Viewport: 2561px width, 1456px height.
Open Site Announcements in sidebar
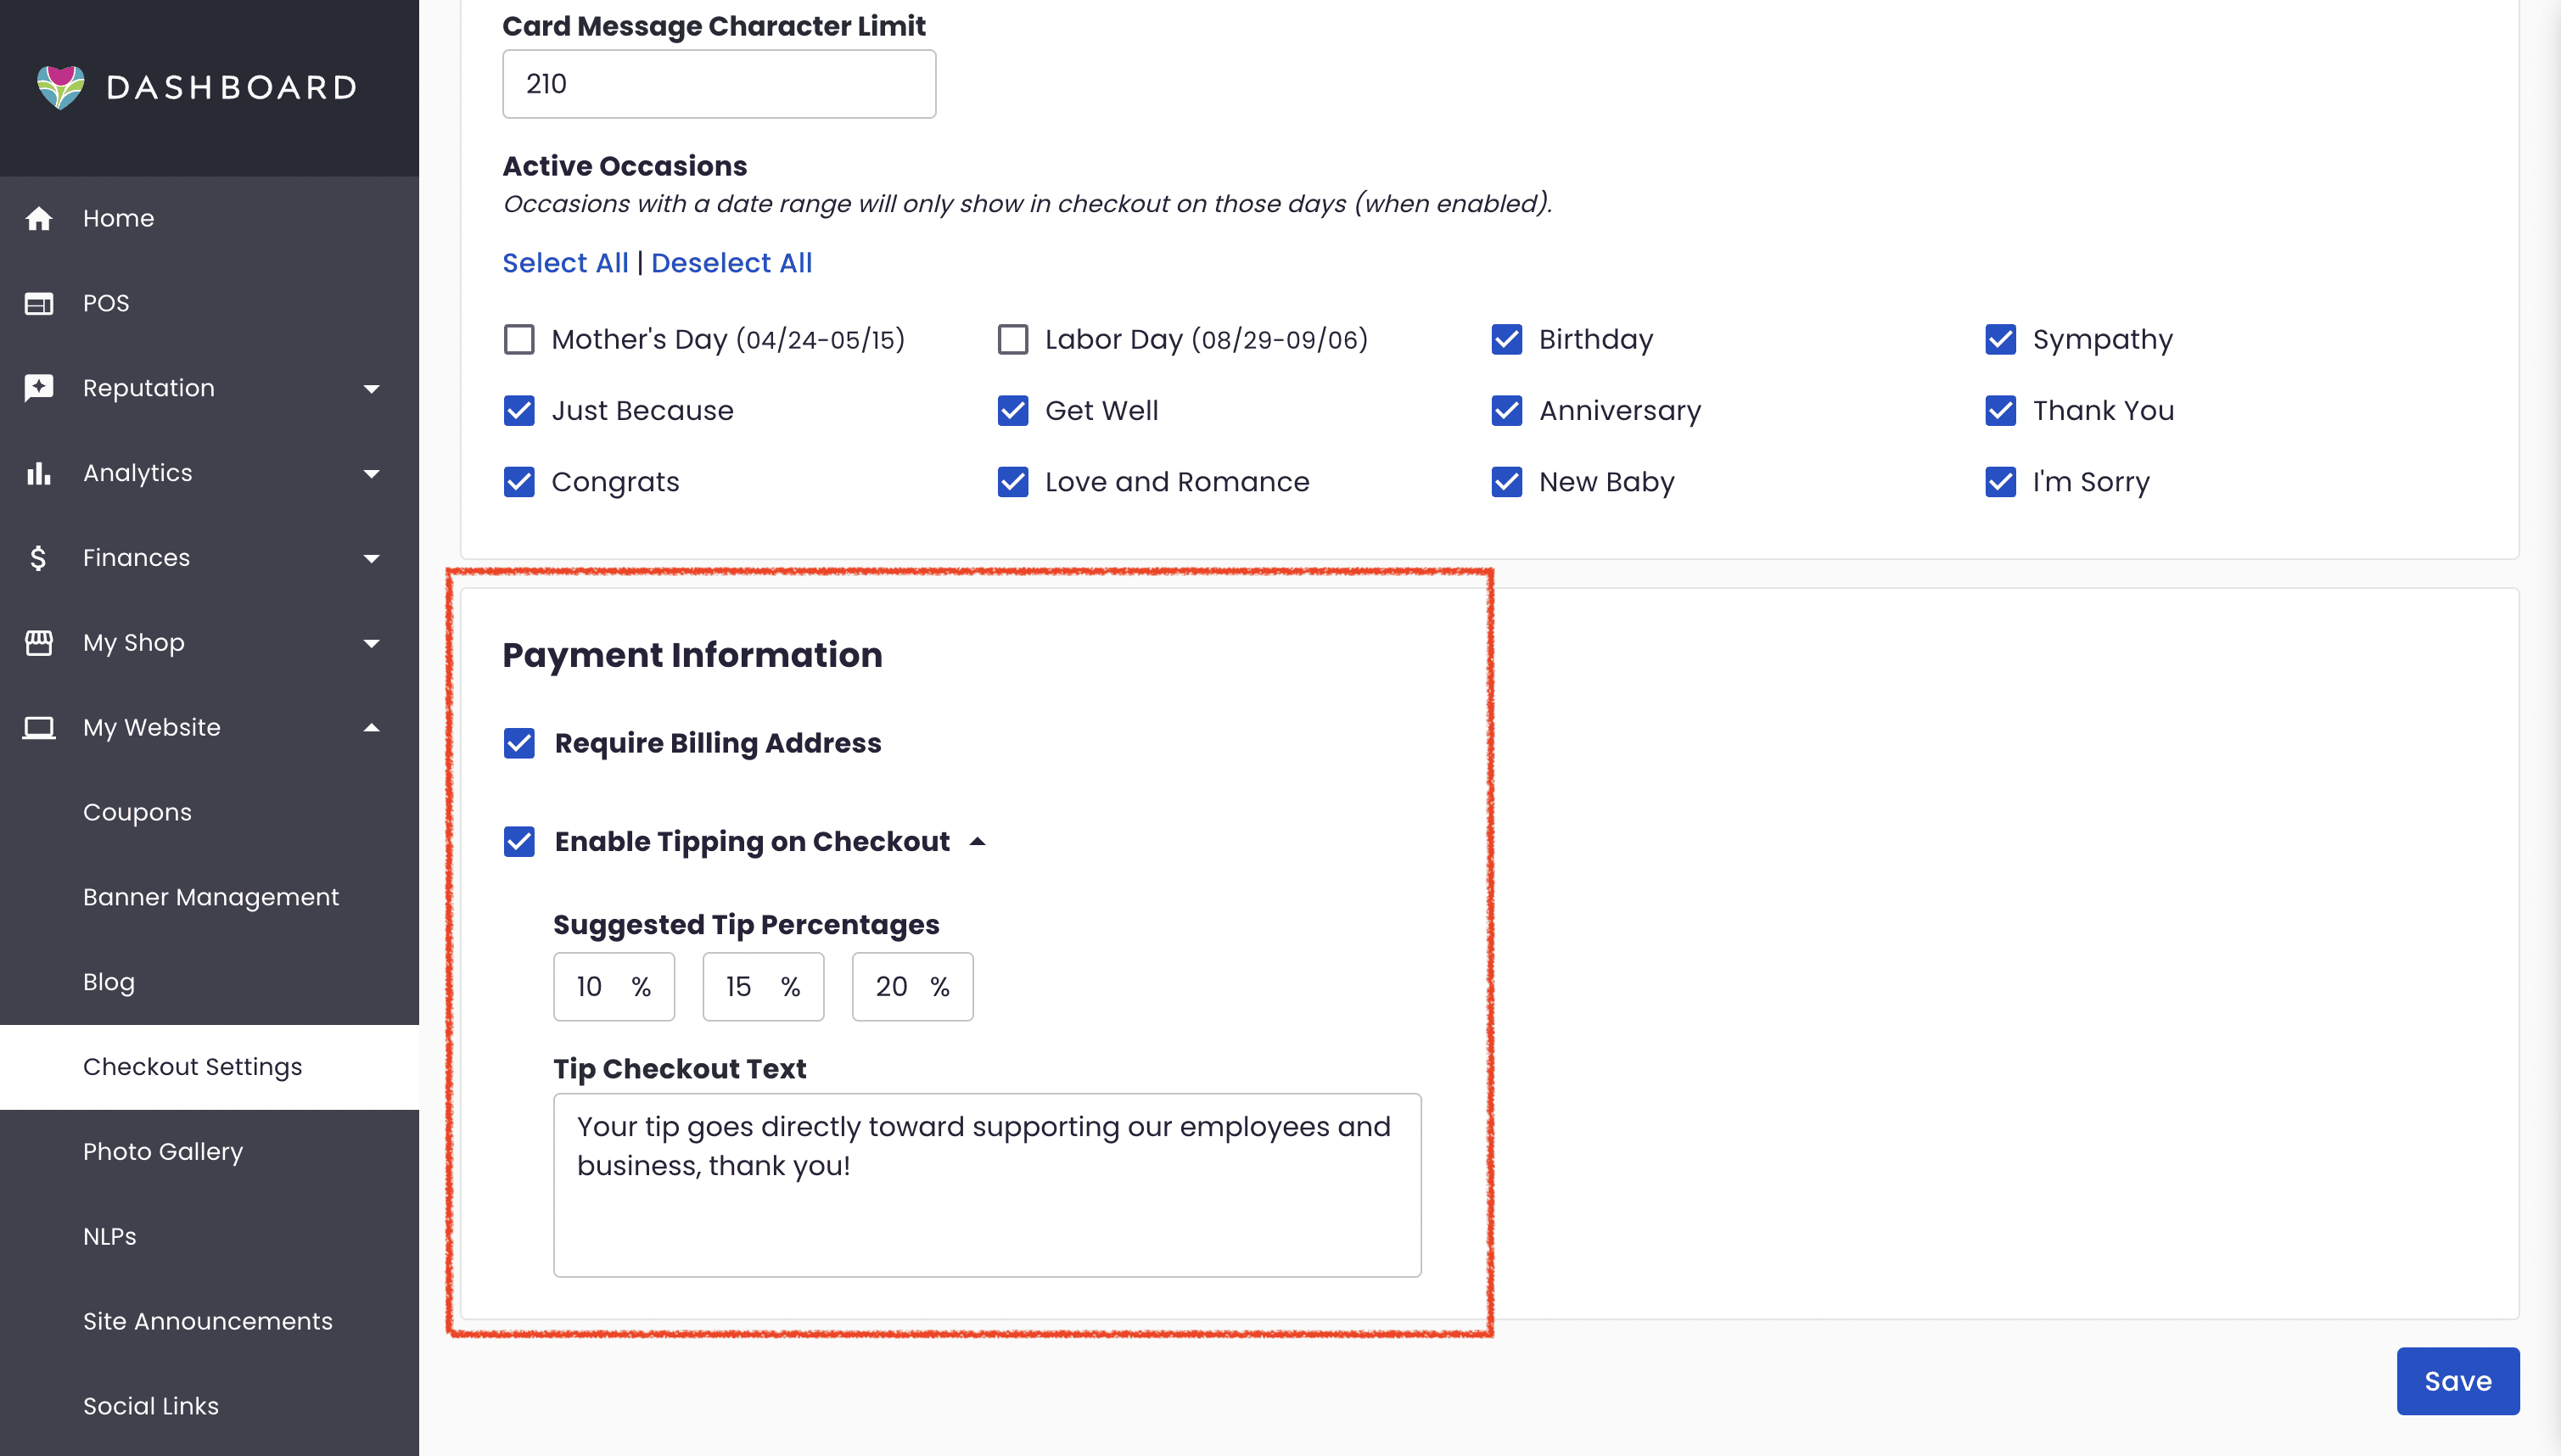pos(209,1322)
